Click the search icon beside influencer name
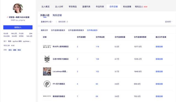Viewport: 176px width, 102px height. tap(7, 17)
